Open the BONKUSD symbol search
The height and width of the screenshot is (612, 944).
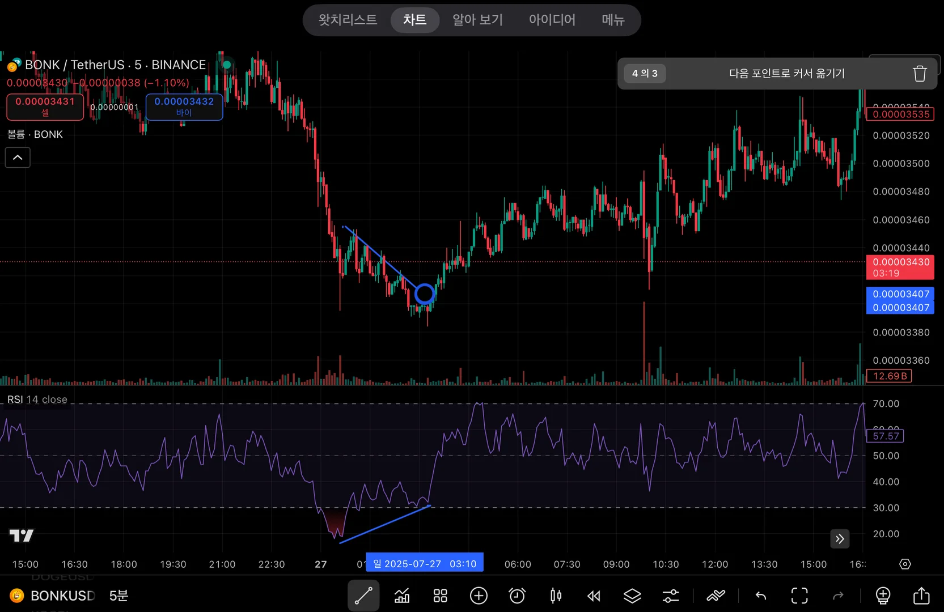62,596
